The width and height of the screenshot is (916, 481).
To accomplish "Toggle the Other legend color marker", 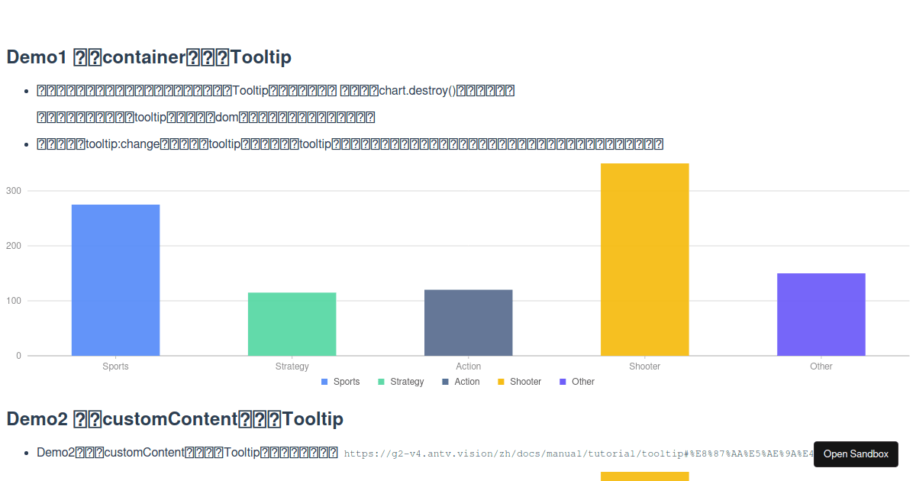I will point(563,382).
